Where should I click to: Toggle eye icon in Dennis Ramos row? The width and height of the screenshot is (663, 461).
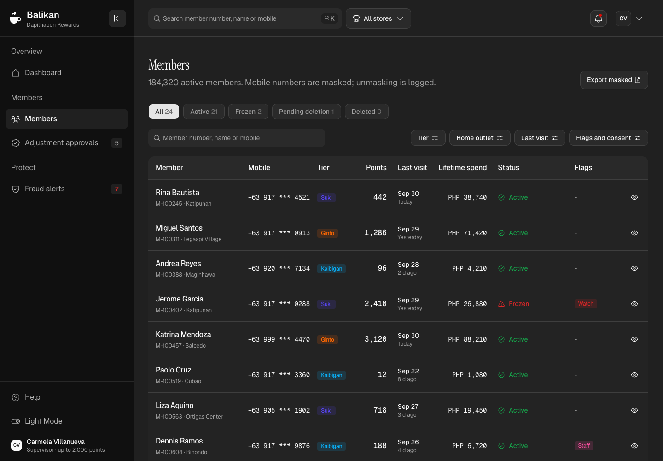(634, 446)
